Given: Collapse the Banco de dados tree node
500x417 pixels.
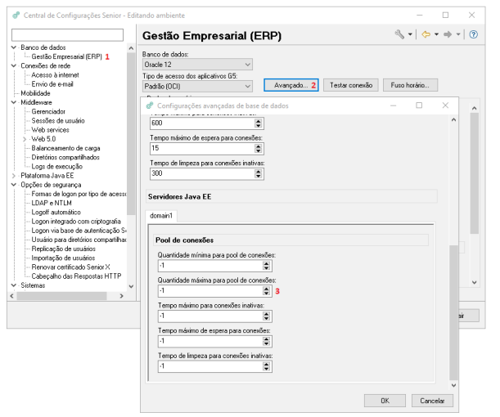Looking at the screenshot, I should click(14, 47).
